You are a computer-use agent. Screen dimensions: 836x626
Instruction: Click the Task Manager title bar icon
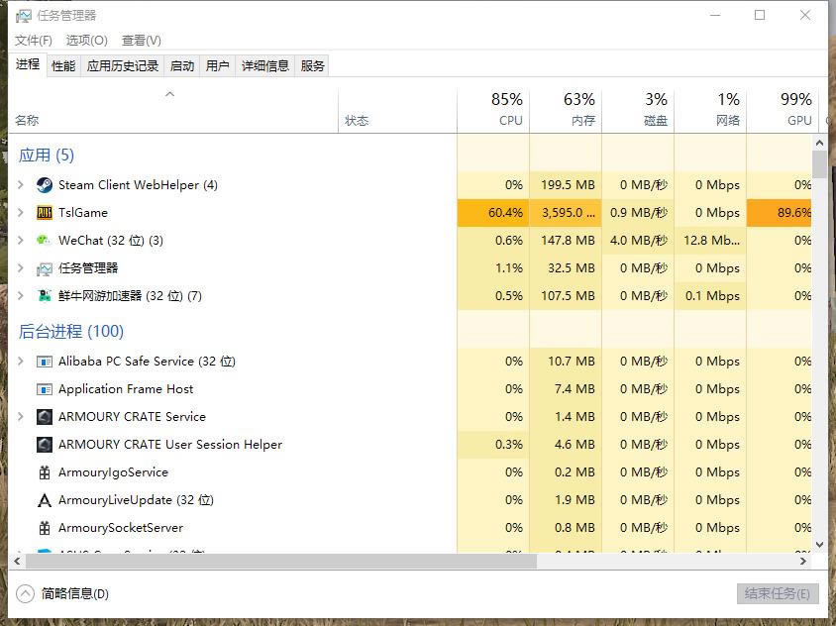click(x=24, y=16)
